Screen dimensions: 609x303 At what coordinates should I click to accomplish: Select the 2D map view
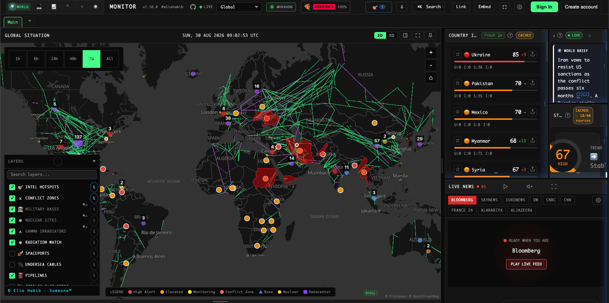[380, 35]
